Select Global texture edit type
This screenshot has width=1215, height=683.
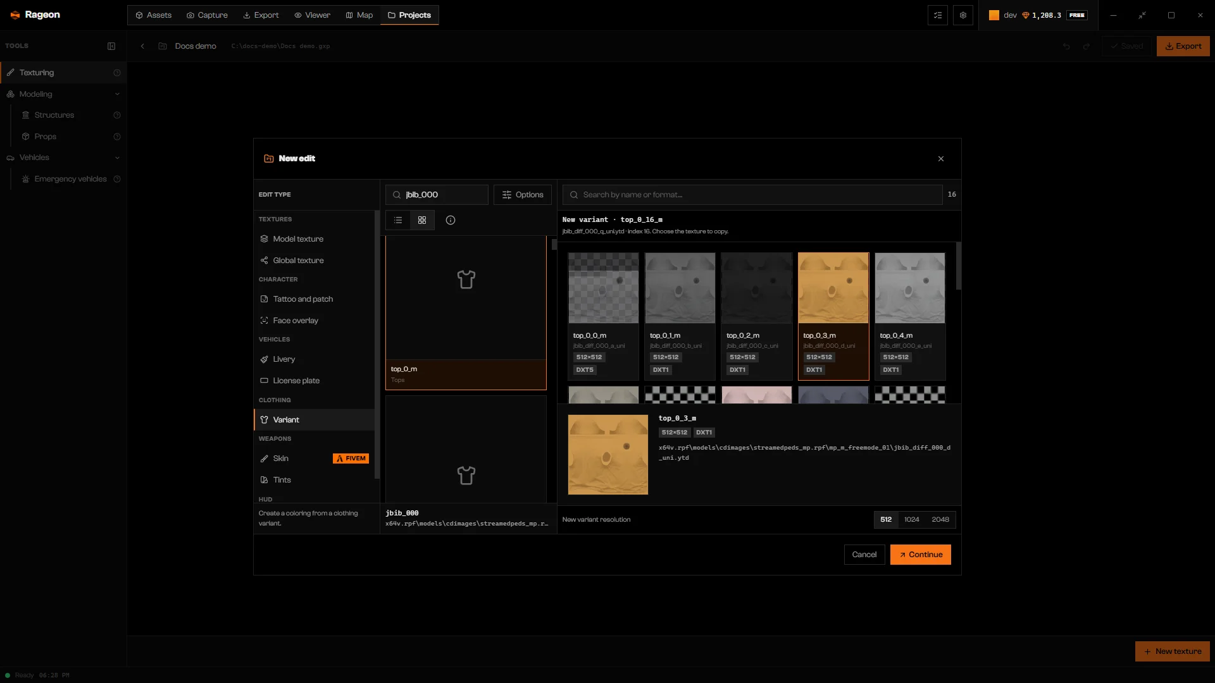(314, 261)
